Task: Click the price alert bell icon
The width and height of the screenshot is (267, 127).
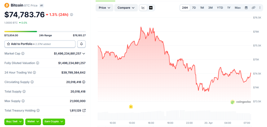Action: [82, 44]
